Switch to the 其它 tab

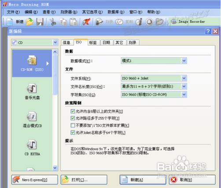(120, 43)
